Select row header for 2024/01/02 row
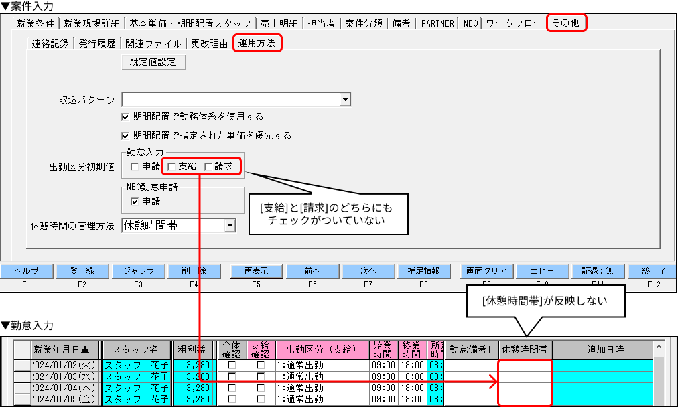Viewport: 686px width, 407px height. 22,365
